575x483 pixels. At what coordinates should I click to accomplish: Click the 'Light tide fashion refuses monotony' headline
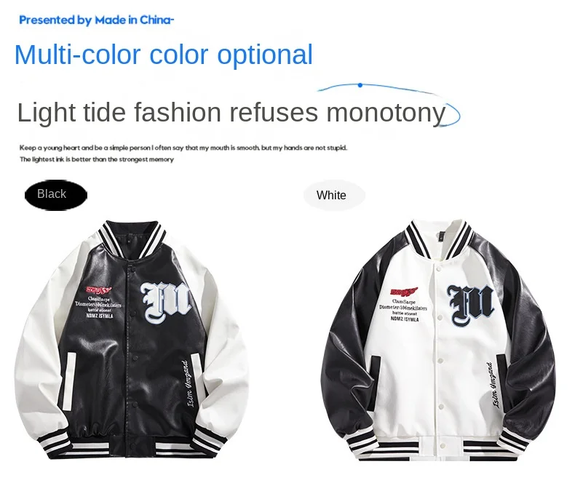(231, 112)
